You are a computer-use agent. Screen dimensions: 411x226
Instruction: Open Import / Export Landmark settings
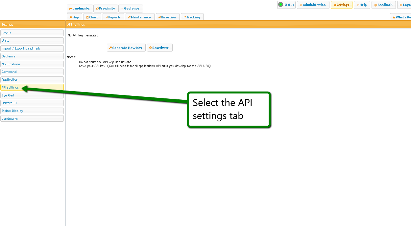[x=32, y=49]
